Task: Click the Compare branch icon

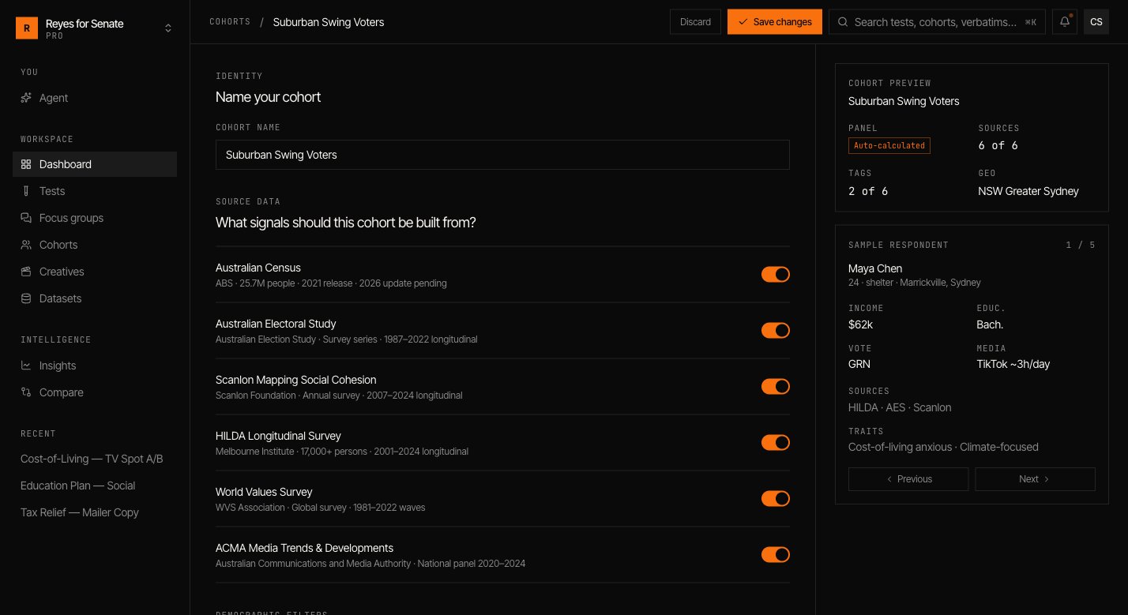Action: [x=26, y=392]
